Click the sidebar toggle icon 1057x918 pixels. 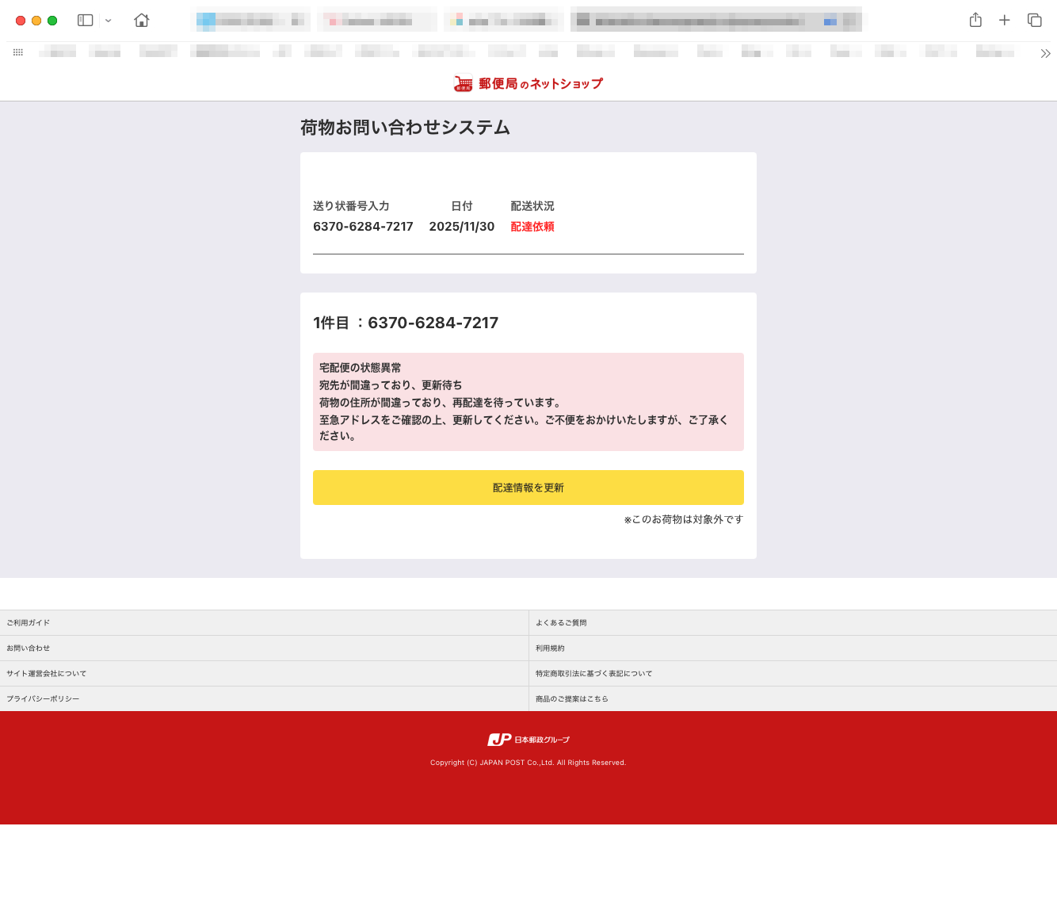point(86,21)
